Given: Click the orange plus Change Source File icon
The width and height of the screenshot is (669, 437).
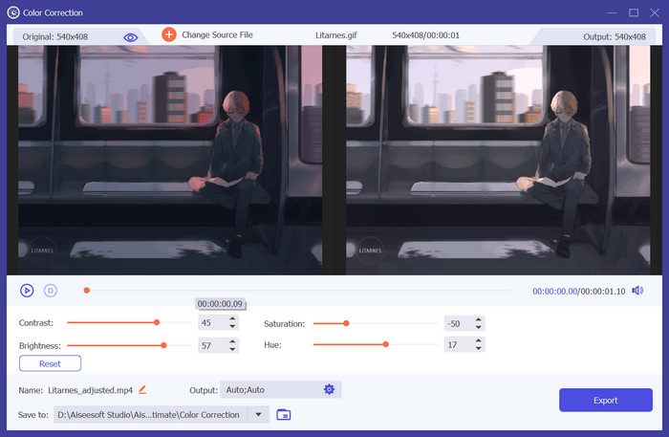Looking at the screenshot, I should point(169,34).
